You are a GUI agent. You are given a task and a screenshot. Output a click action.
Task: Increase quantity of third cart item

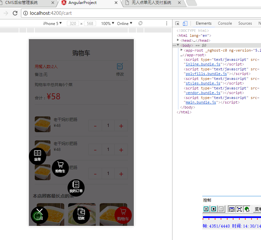click(121, 174)
